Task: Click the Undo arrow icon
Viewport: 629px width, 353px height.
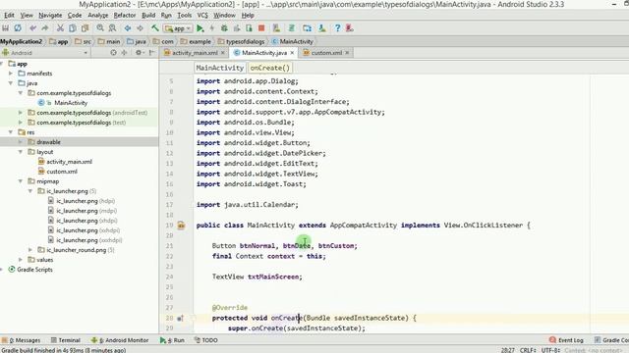Action: pos(32,28)
